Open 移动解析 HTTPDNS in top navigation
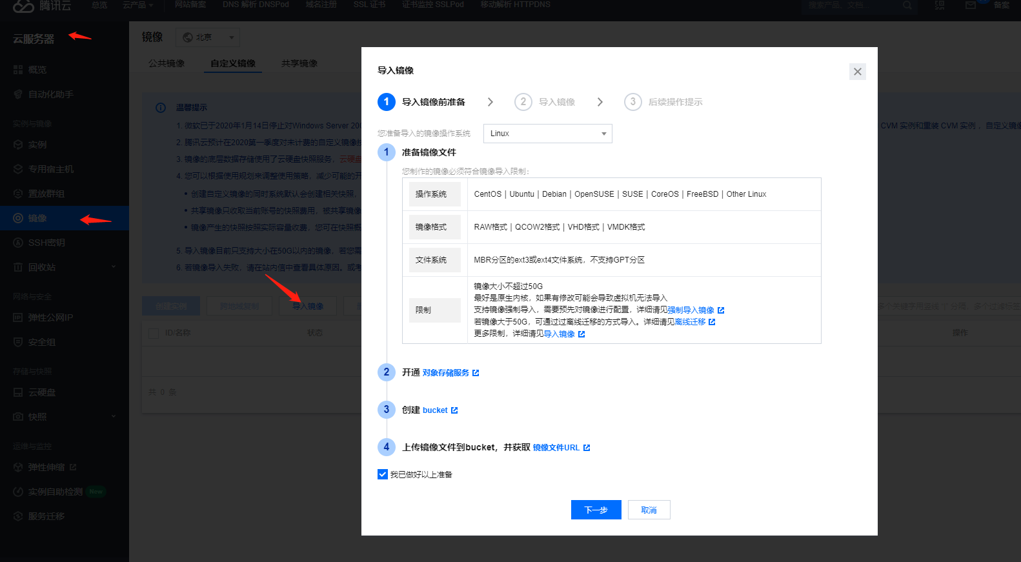 (x=516, y=5)
